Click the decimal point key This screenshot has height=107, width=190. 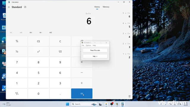pos(60,94)
